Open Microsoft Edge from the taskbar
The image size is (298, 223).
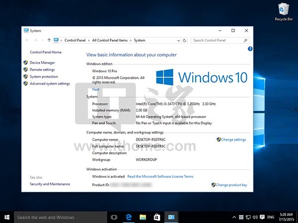coord(128,217)
